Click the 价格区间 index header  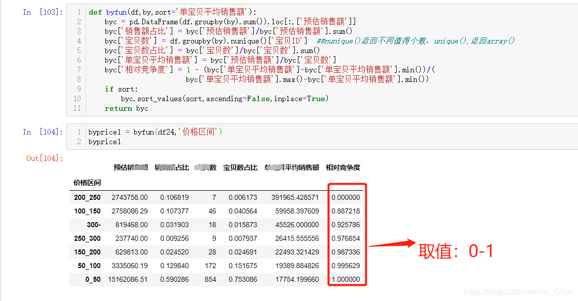87,183
